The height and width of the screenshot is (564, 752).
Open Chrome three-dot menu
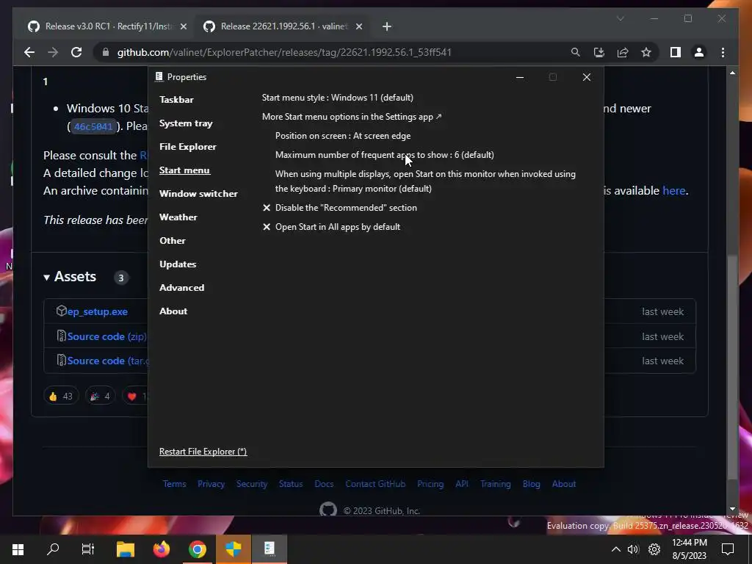coord(723,52)
